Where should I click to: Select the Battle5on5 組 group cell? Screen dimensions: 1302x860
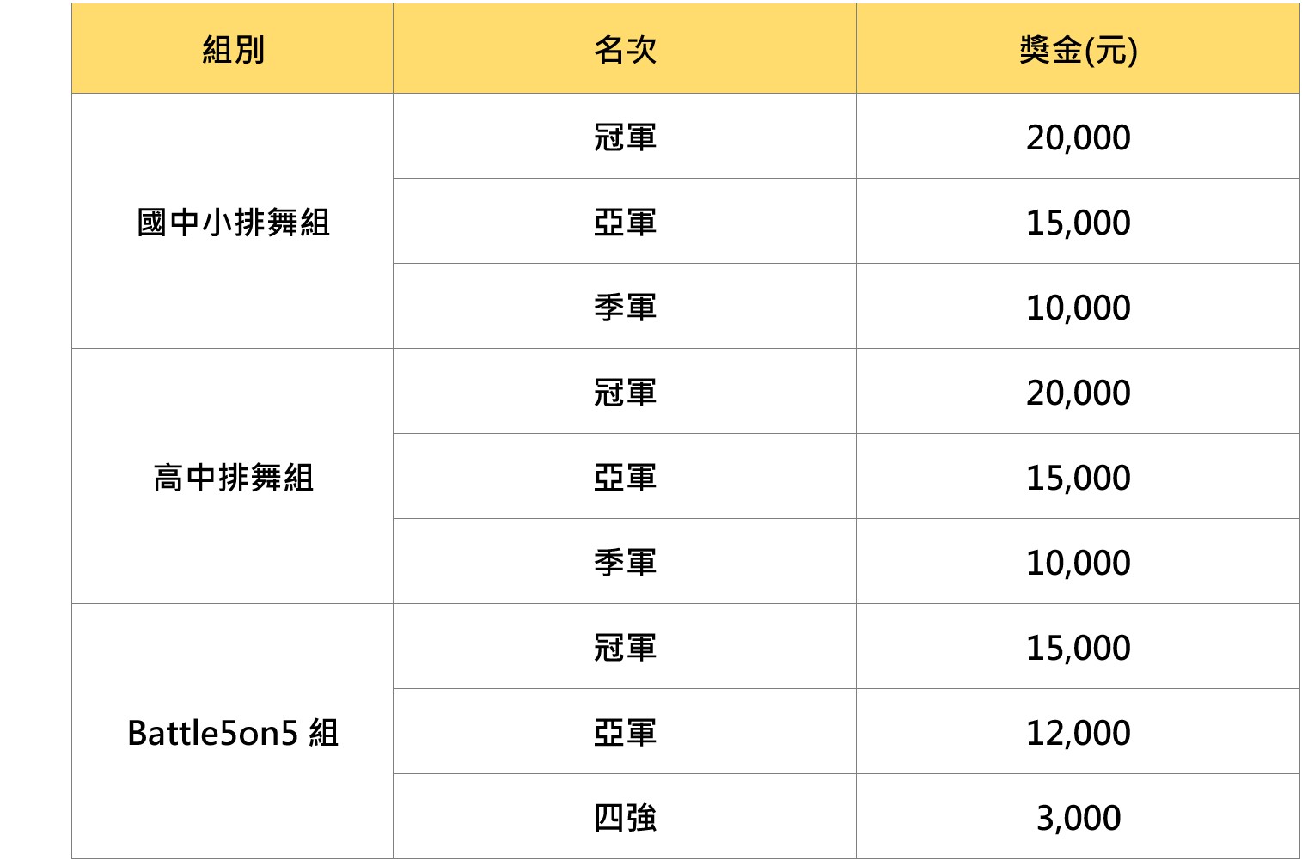[232, 731]
